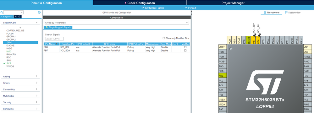Open the RCC peripheral configuration
This screenshot has height=113, width=314.
click(x=8, y=57)
